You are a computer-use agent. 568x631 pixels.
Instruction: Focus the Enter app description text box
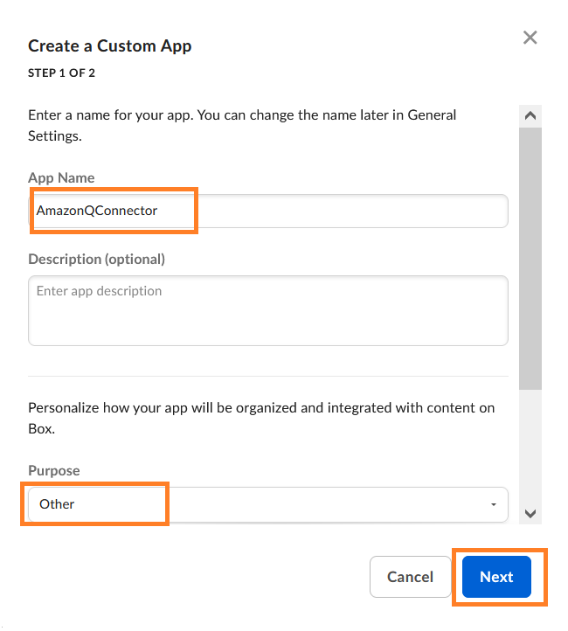click(267, 310)
